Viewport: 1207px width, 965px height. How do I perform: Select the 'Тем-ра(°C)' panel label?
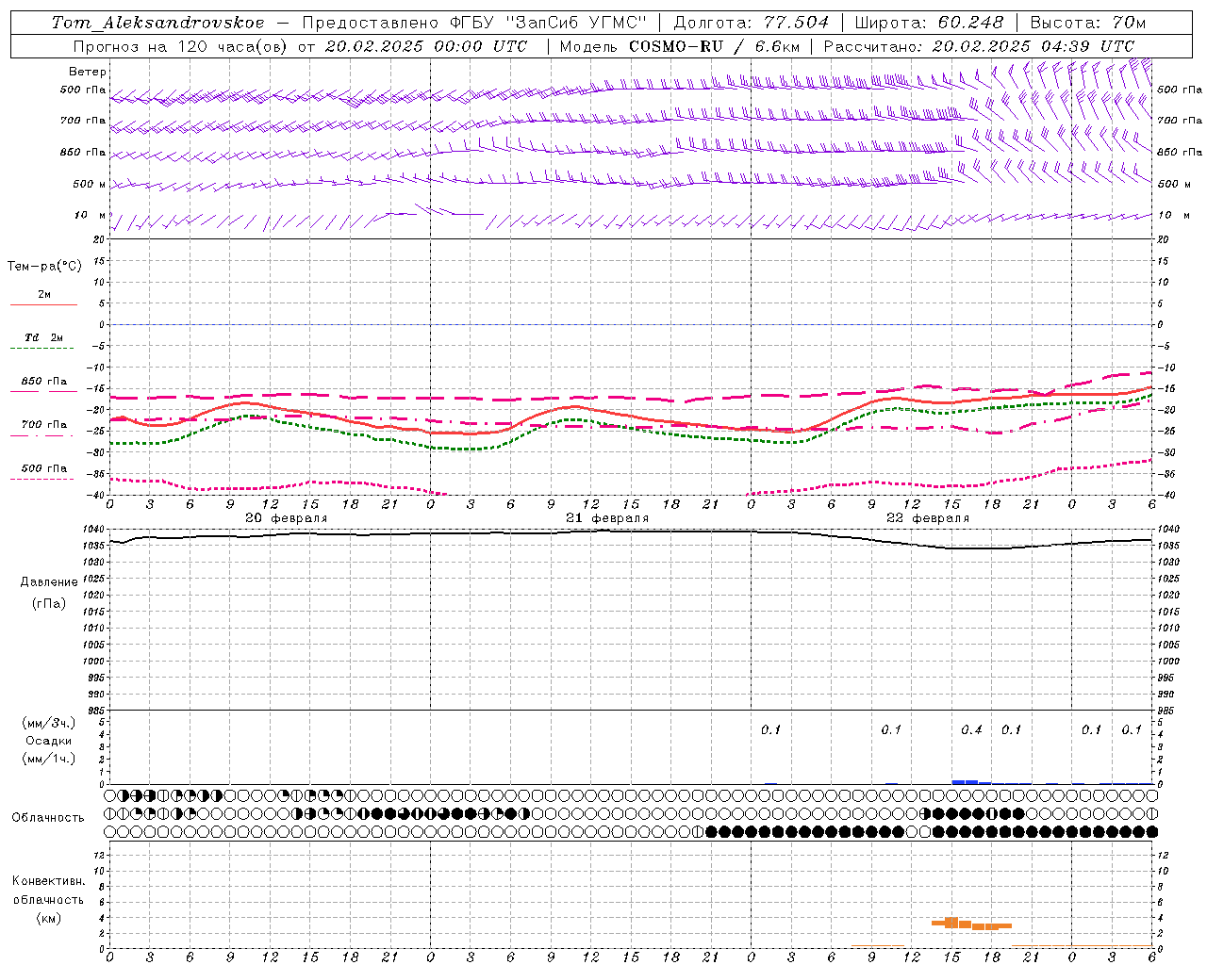click(x=44, y=267)
